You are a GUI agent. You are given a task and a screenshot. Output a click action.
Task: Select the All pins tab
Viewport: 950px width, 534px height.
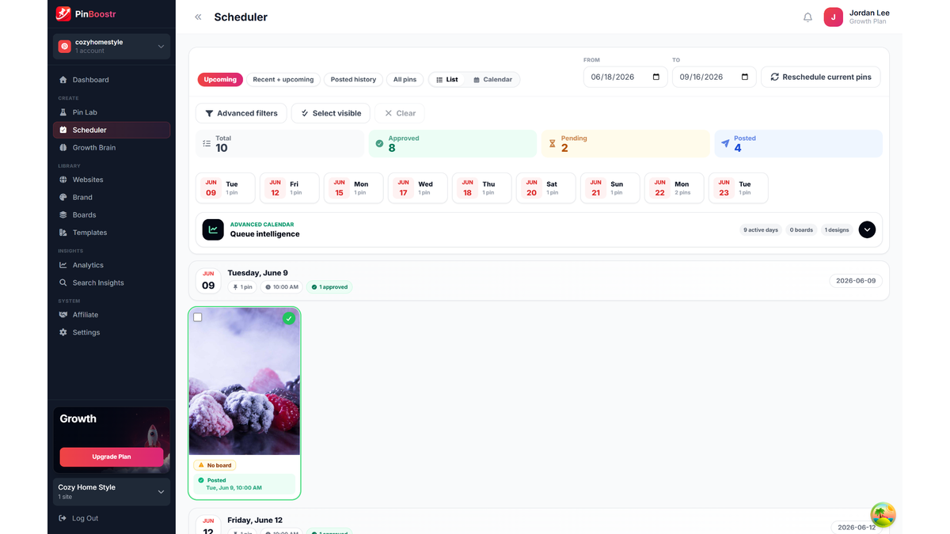pos(405,80)
